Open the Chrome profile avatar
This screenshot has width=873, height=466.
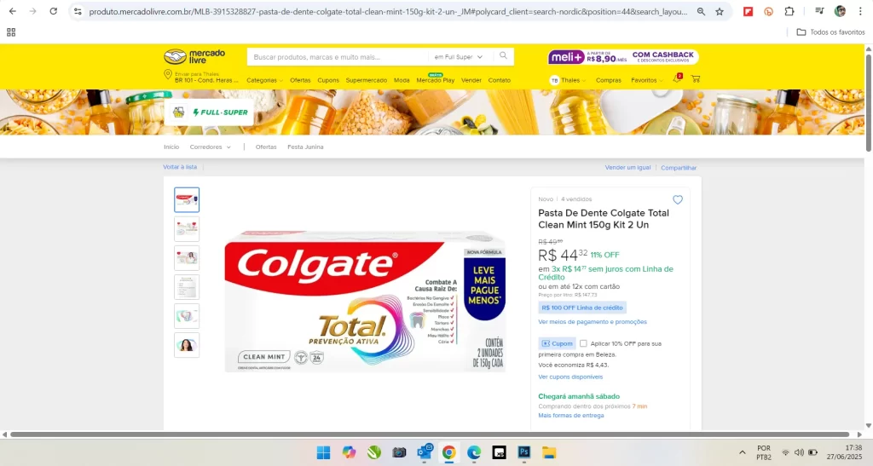[x=840, y=11]
